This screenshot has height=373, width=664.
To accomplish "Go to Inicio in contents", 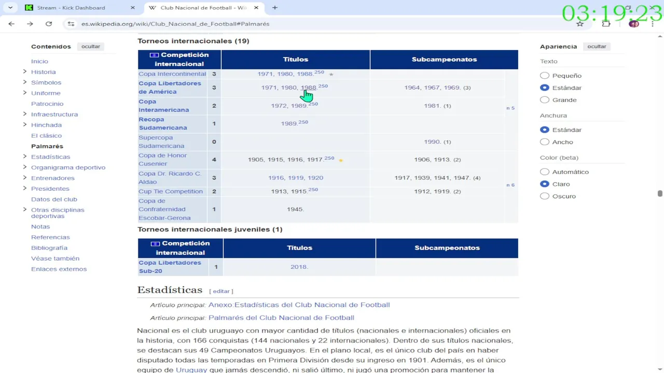I will (39, 61).
